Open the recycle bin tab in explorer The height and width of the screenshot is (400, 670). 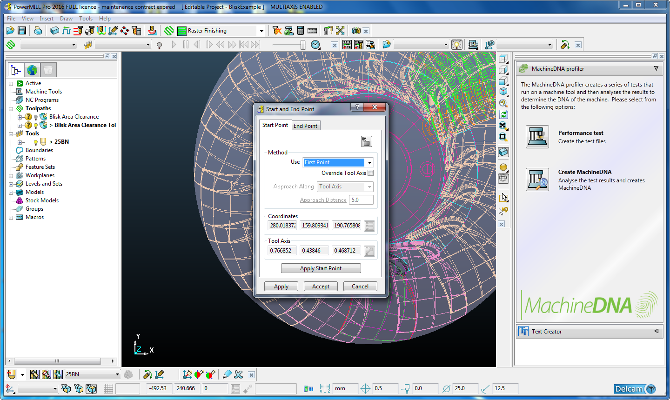point(48,70)
